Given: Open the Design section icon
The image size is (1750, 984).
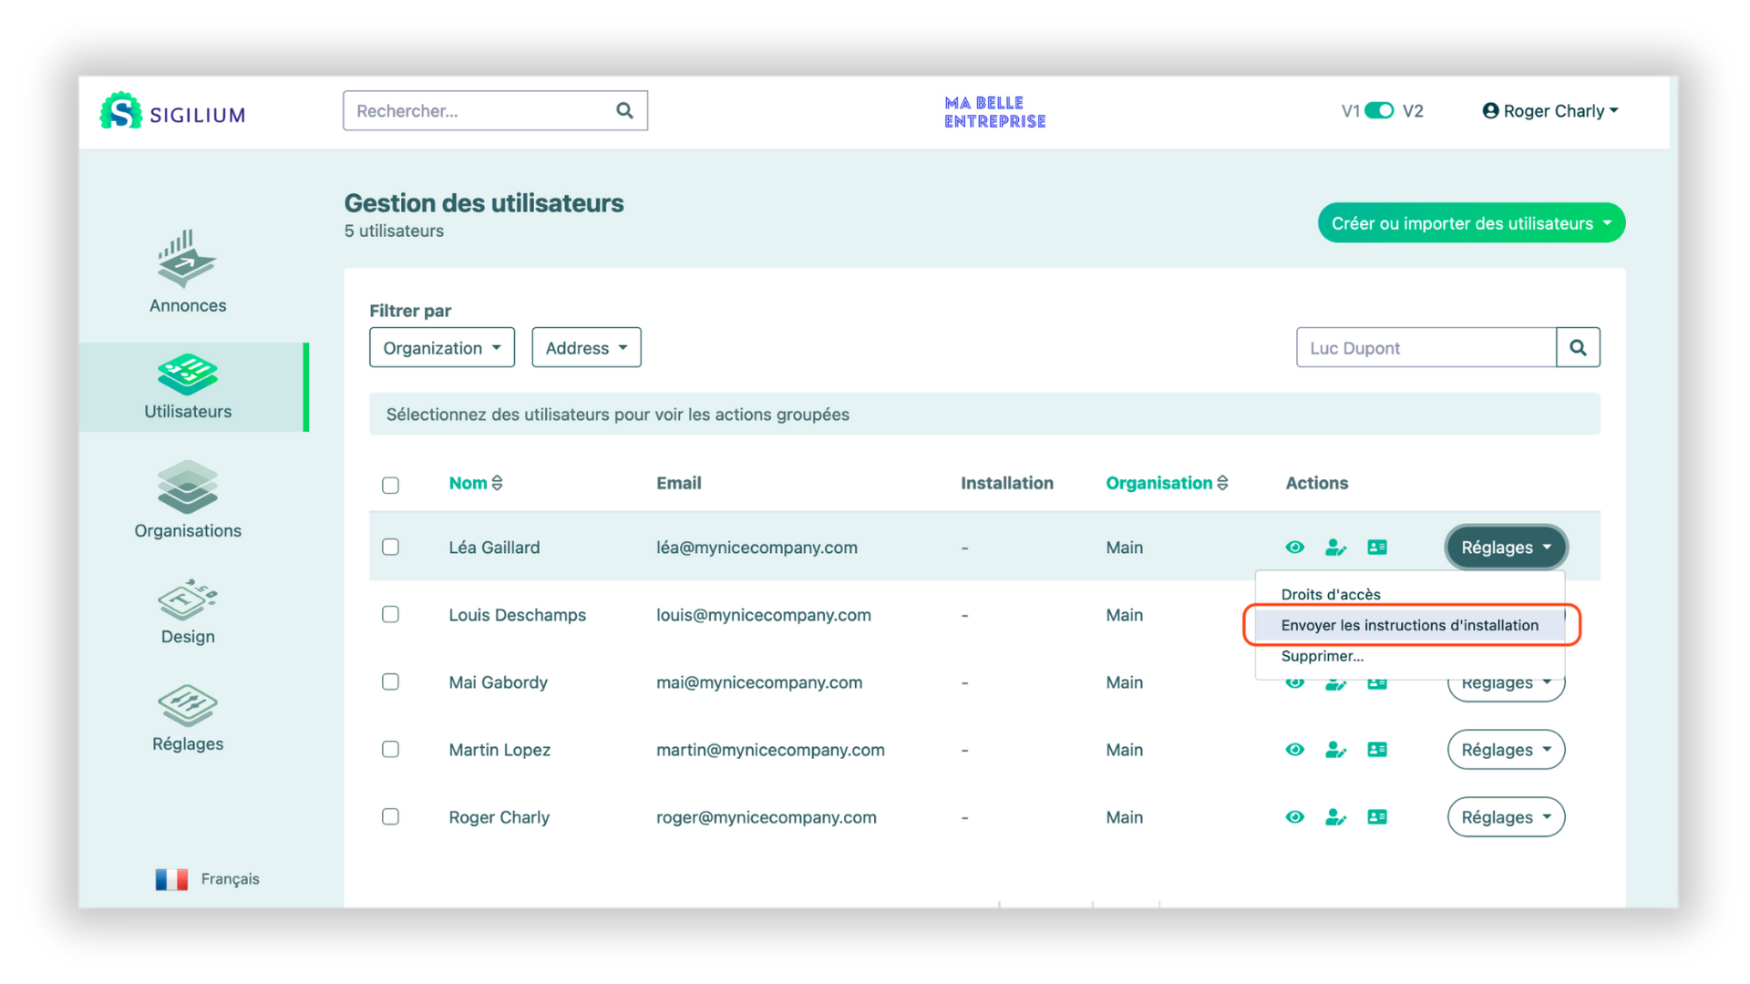Looking at the screenshot, I should (x=188, y=601).
